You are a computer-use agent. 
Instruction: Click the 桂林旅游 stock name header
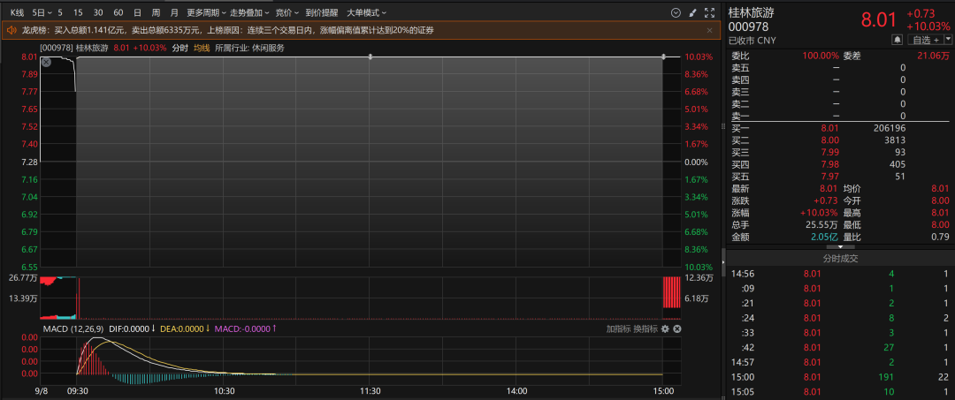click(752, 12)
